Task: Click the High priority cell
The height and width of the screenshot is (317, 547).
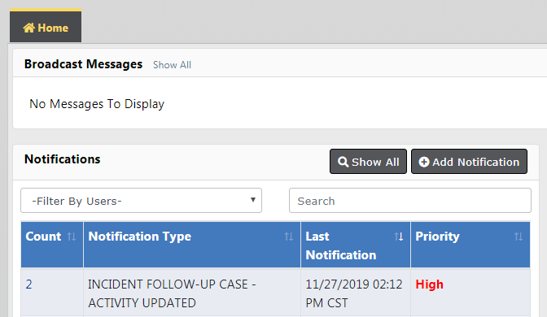Action: [x=470, y=293]
